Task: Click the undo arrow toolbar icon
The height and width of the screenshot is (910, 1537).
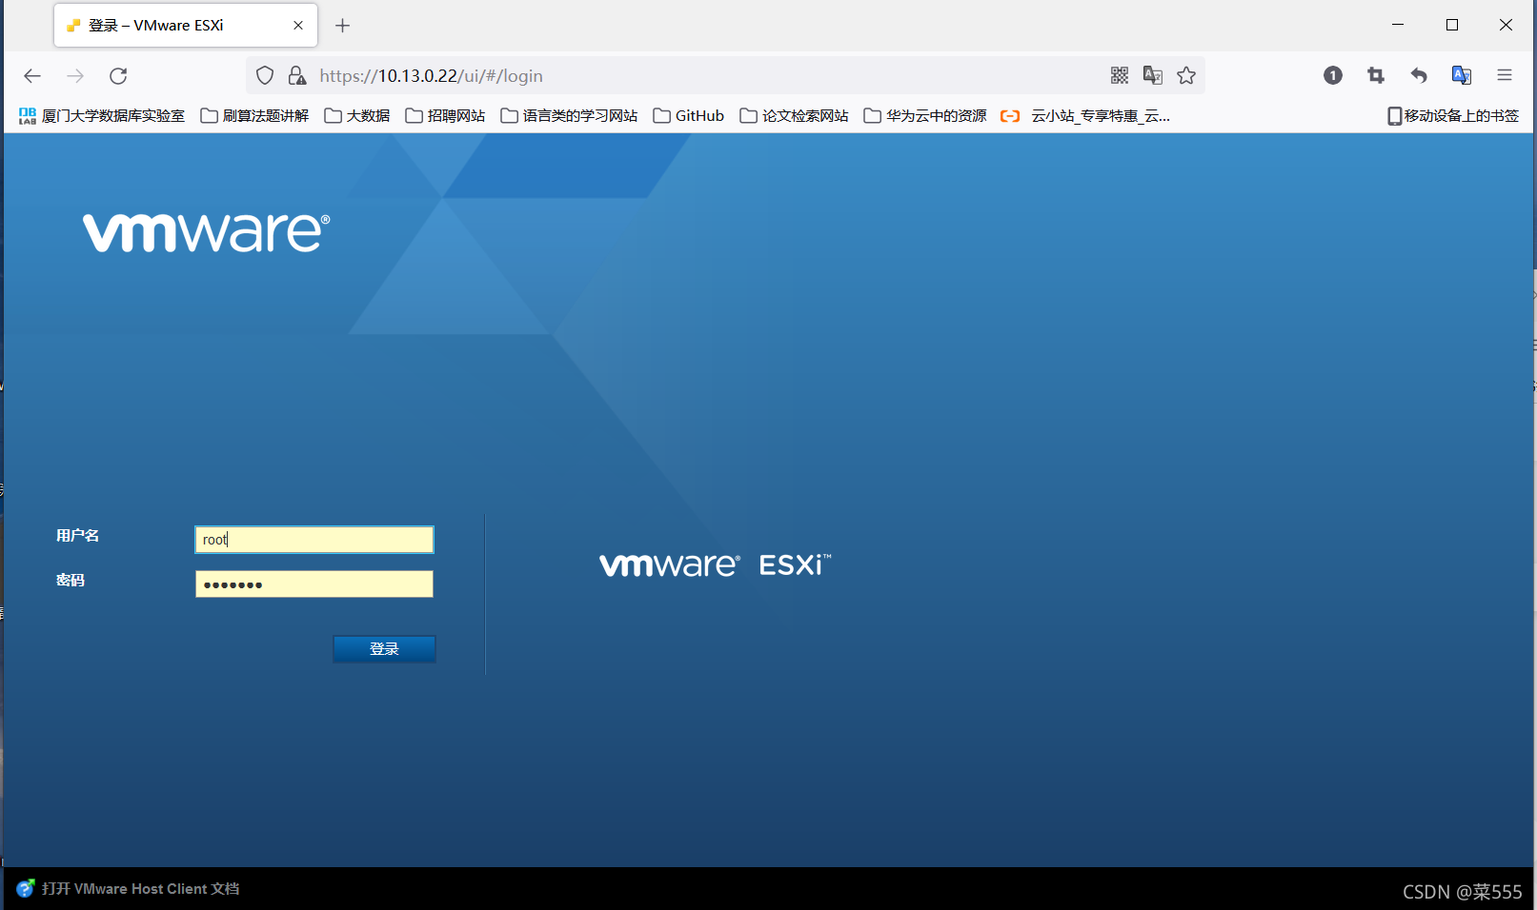Action: click(1419, 75)
